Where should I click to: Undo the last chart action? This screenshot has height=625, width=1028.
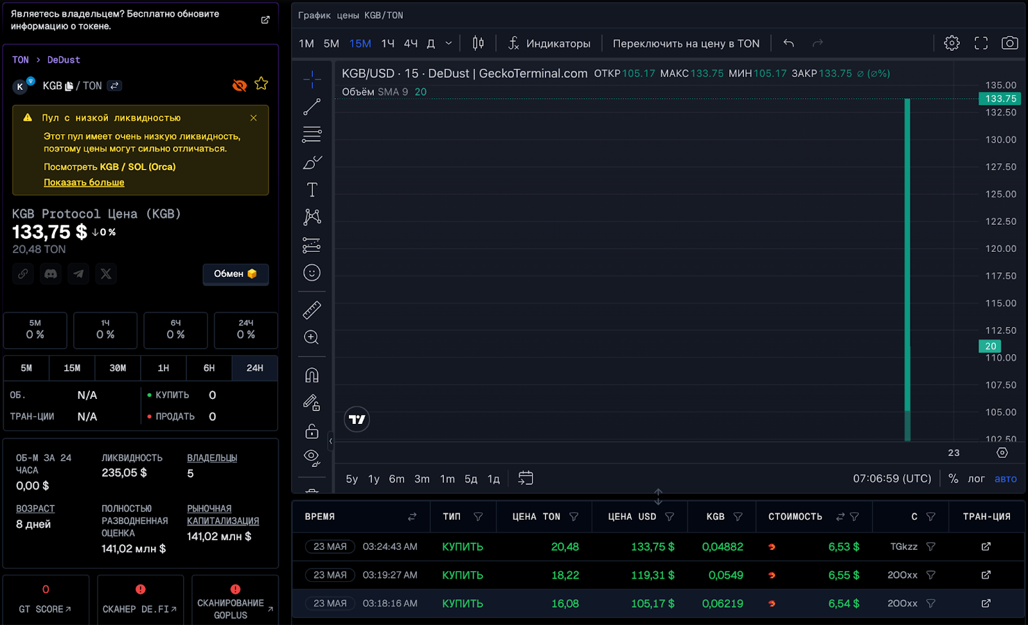789,43
